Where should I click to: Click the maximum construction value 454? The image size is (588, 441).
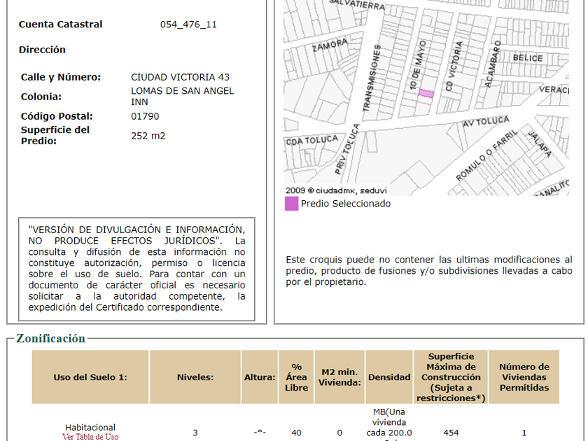[x=451, y=433]
